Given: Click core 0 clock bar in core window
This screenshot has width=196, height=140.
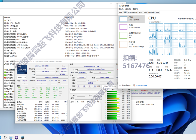Looking at the screenshot, I should coord(113,92).
